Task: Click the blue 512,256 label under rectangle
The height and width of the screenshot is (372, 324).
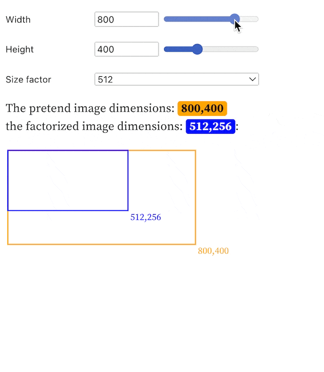Action: point(146,217)
